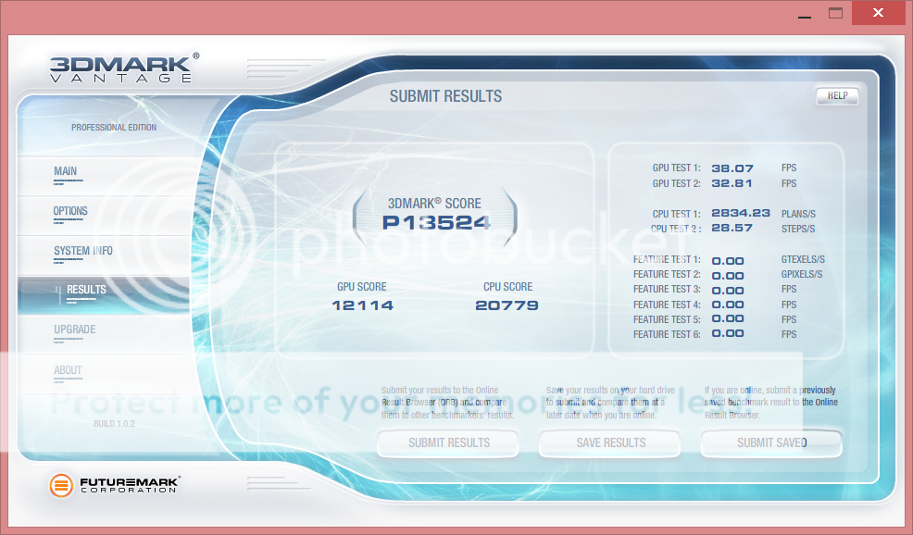
Task: Click the CPU Test 1 plans/s value
Action: pos(741,213)
